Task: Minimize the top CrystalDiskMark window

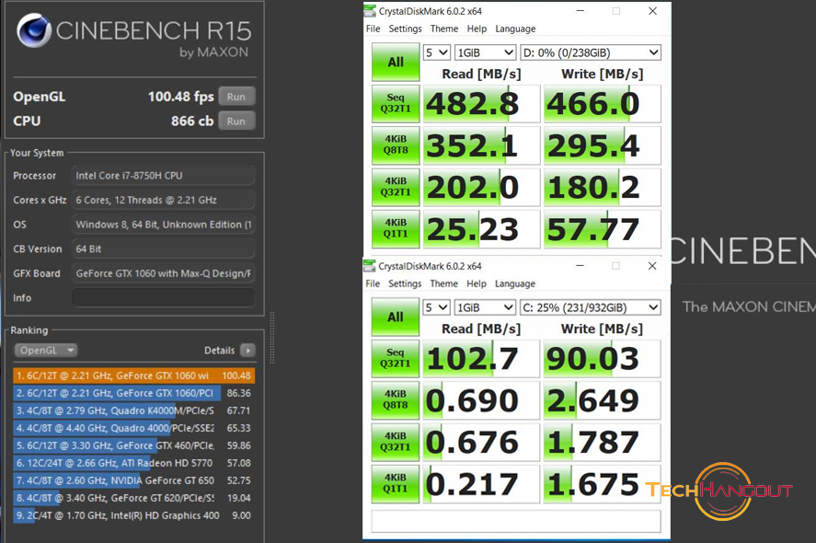Action: pyautogui.click(x=580, y=11)
